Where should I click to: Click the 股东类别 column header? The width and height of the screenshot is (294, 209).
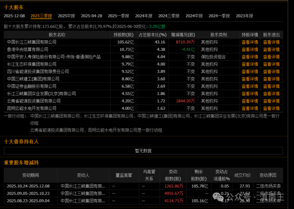[x=219, y=35]
